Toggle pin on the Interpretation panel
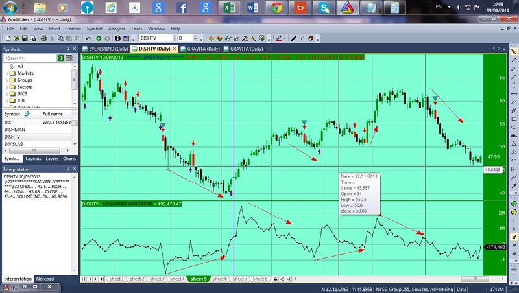The height and width of the screenshot is (293, 519). (68, 169)
